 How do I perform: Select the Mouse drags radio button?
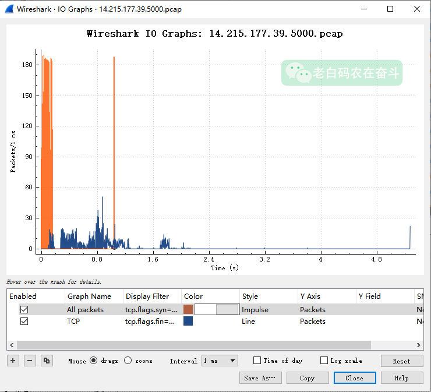(x=93, y=361)
